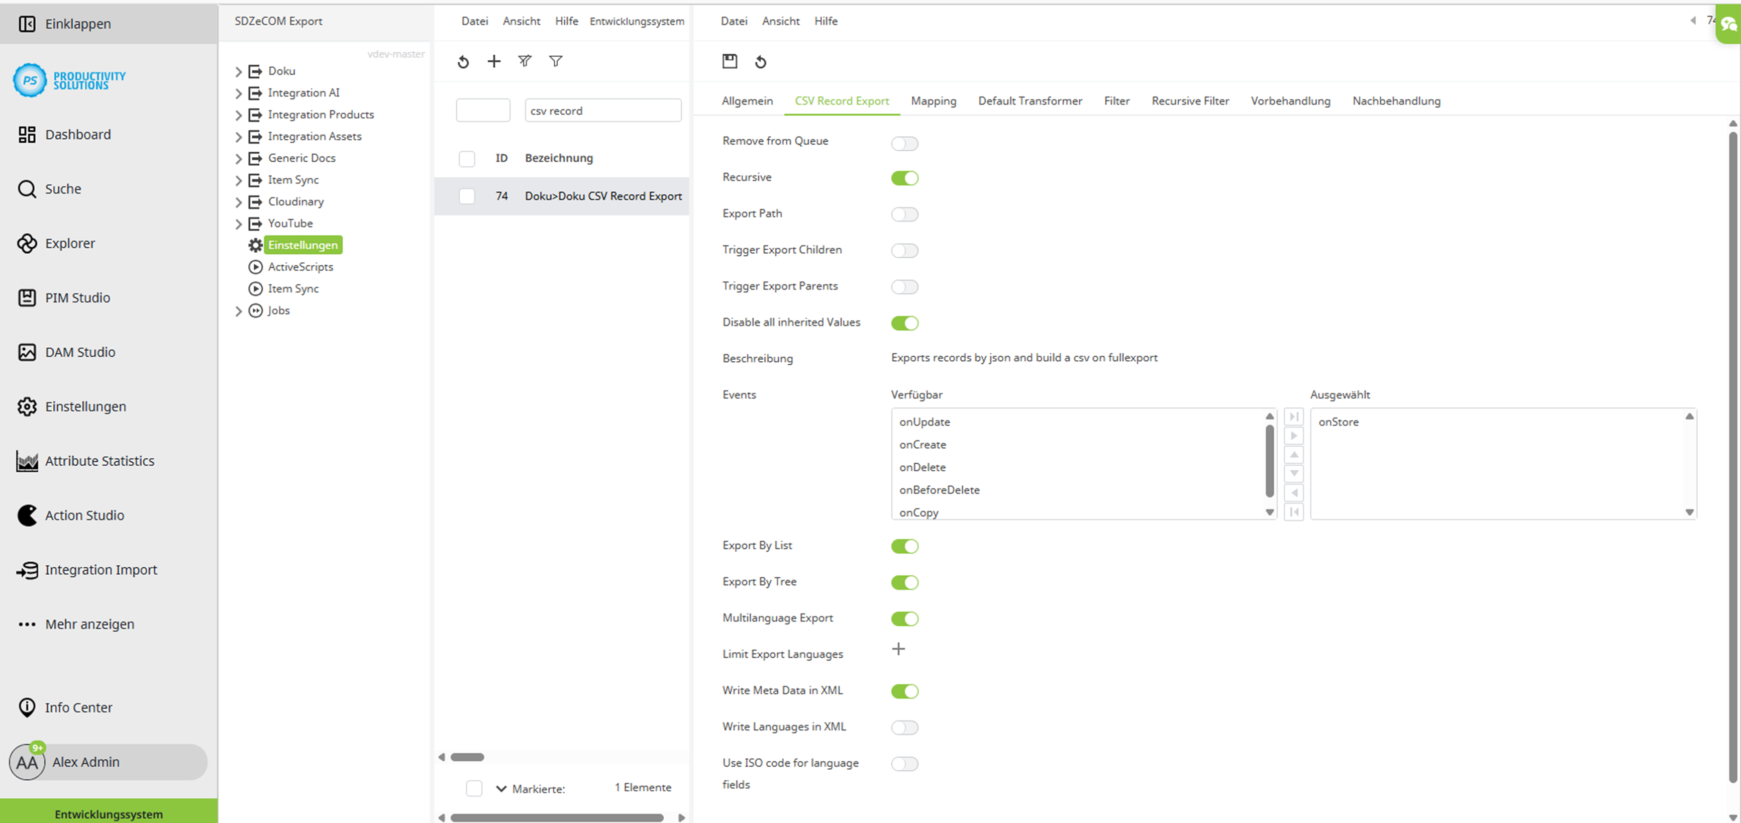Save with the floppy disk icon

pyautogui.click(x=730, y=61)
